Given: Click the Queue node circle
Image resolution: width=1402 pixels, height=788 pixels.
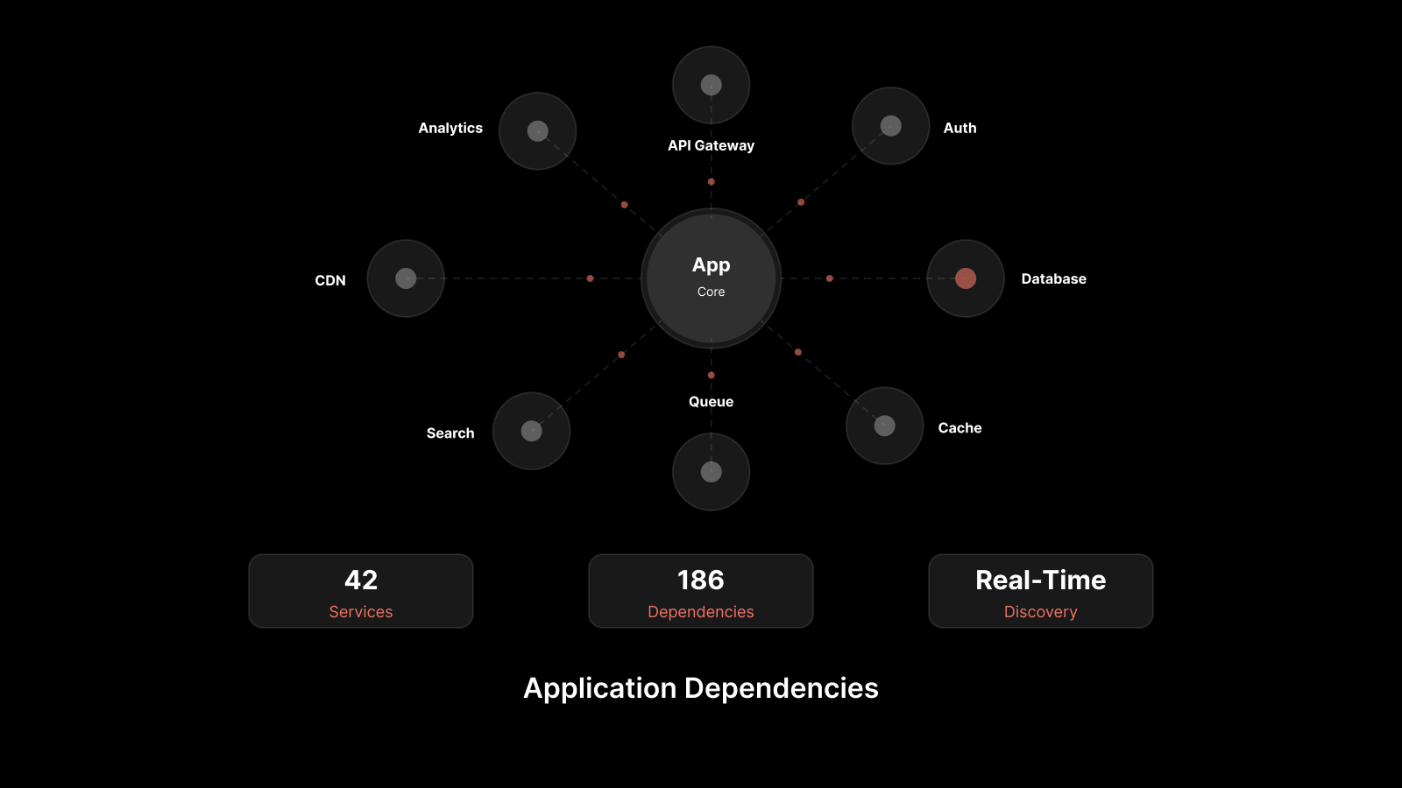Looking at the screenshot, I should (x=711, y=472).
